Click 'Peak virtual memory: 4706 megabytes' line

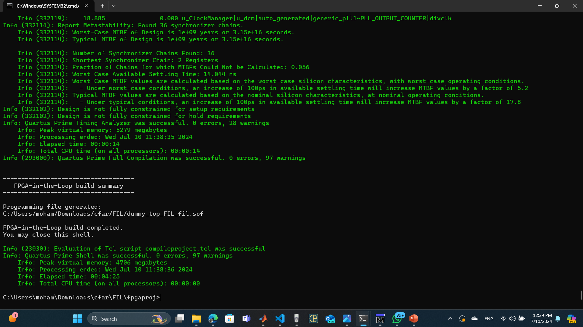[x=92, y=262]
